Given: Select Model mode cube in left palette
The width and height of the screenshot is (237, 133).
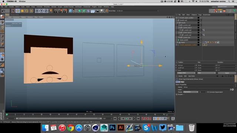Looking at the screenshot, I should pos(2,22).
